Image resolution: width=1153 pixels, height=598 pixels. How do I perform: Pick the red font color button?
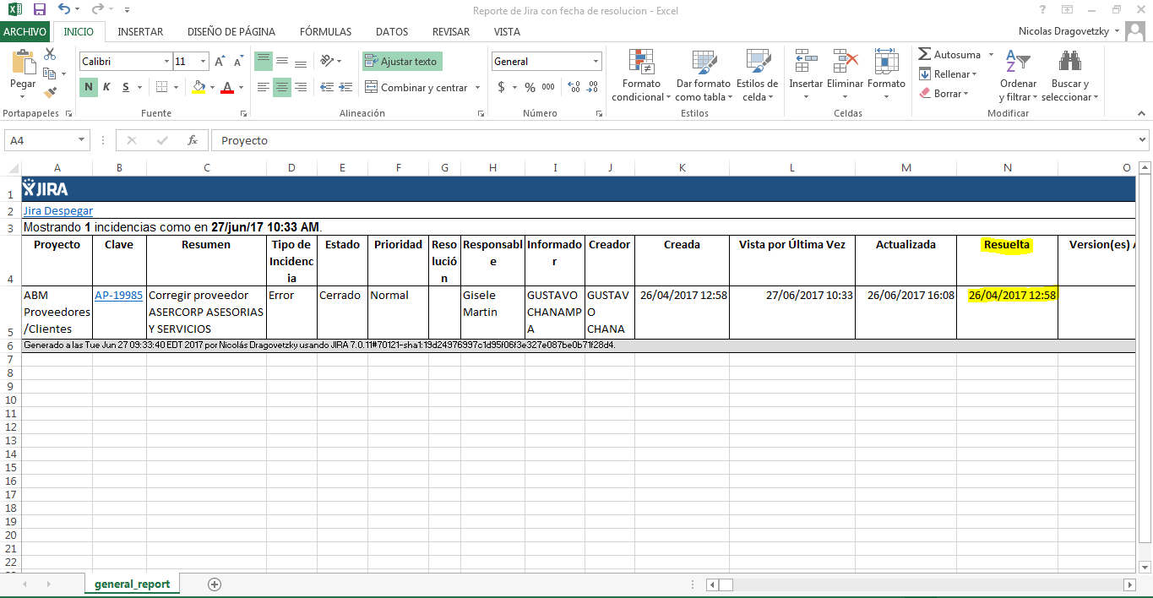(x=226, y=87)
